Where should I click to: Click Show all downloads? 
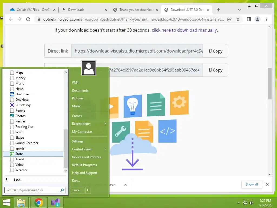(x=252, y=184)
